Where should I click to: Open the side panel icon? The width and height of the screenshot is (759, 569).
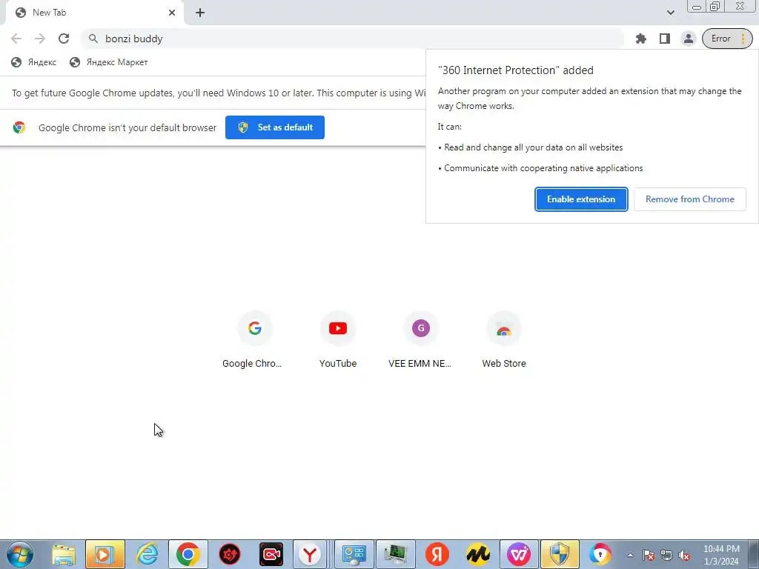[665, 39]
